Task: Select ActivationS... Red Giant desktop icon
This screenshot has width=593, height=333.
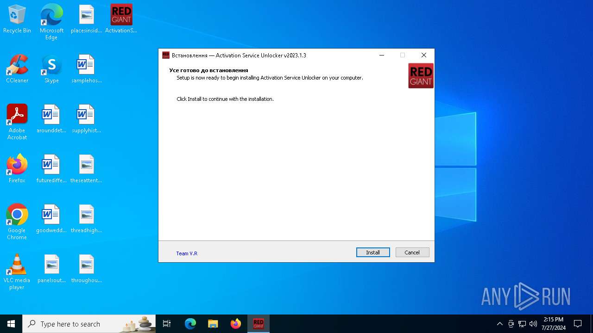Action: [x=121, y=19]
